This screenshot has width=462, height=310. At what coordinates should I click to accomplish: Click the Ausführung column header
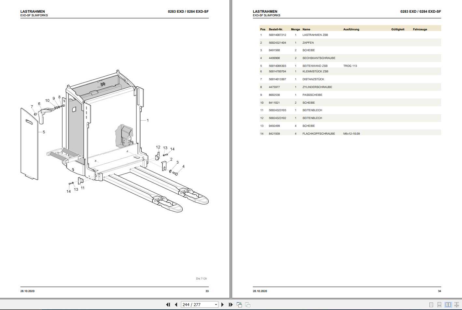(x=351, y=29)
